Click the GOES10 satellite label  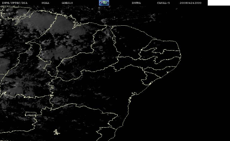click(67, 3)
